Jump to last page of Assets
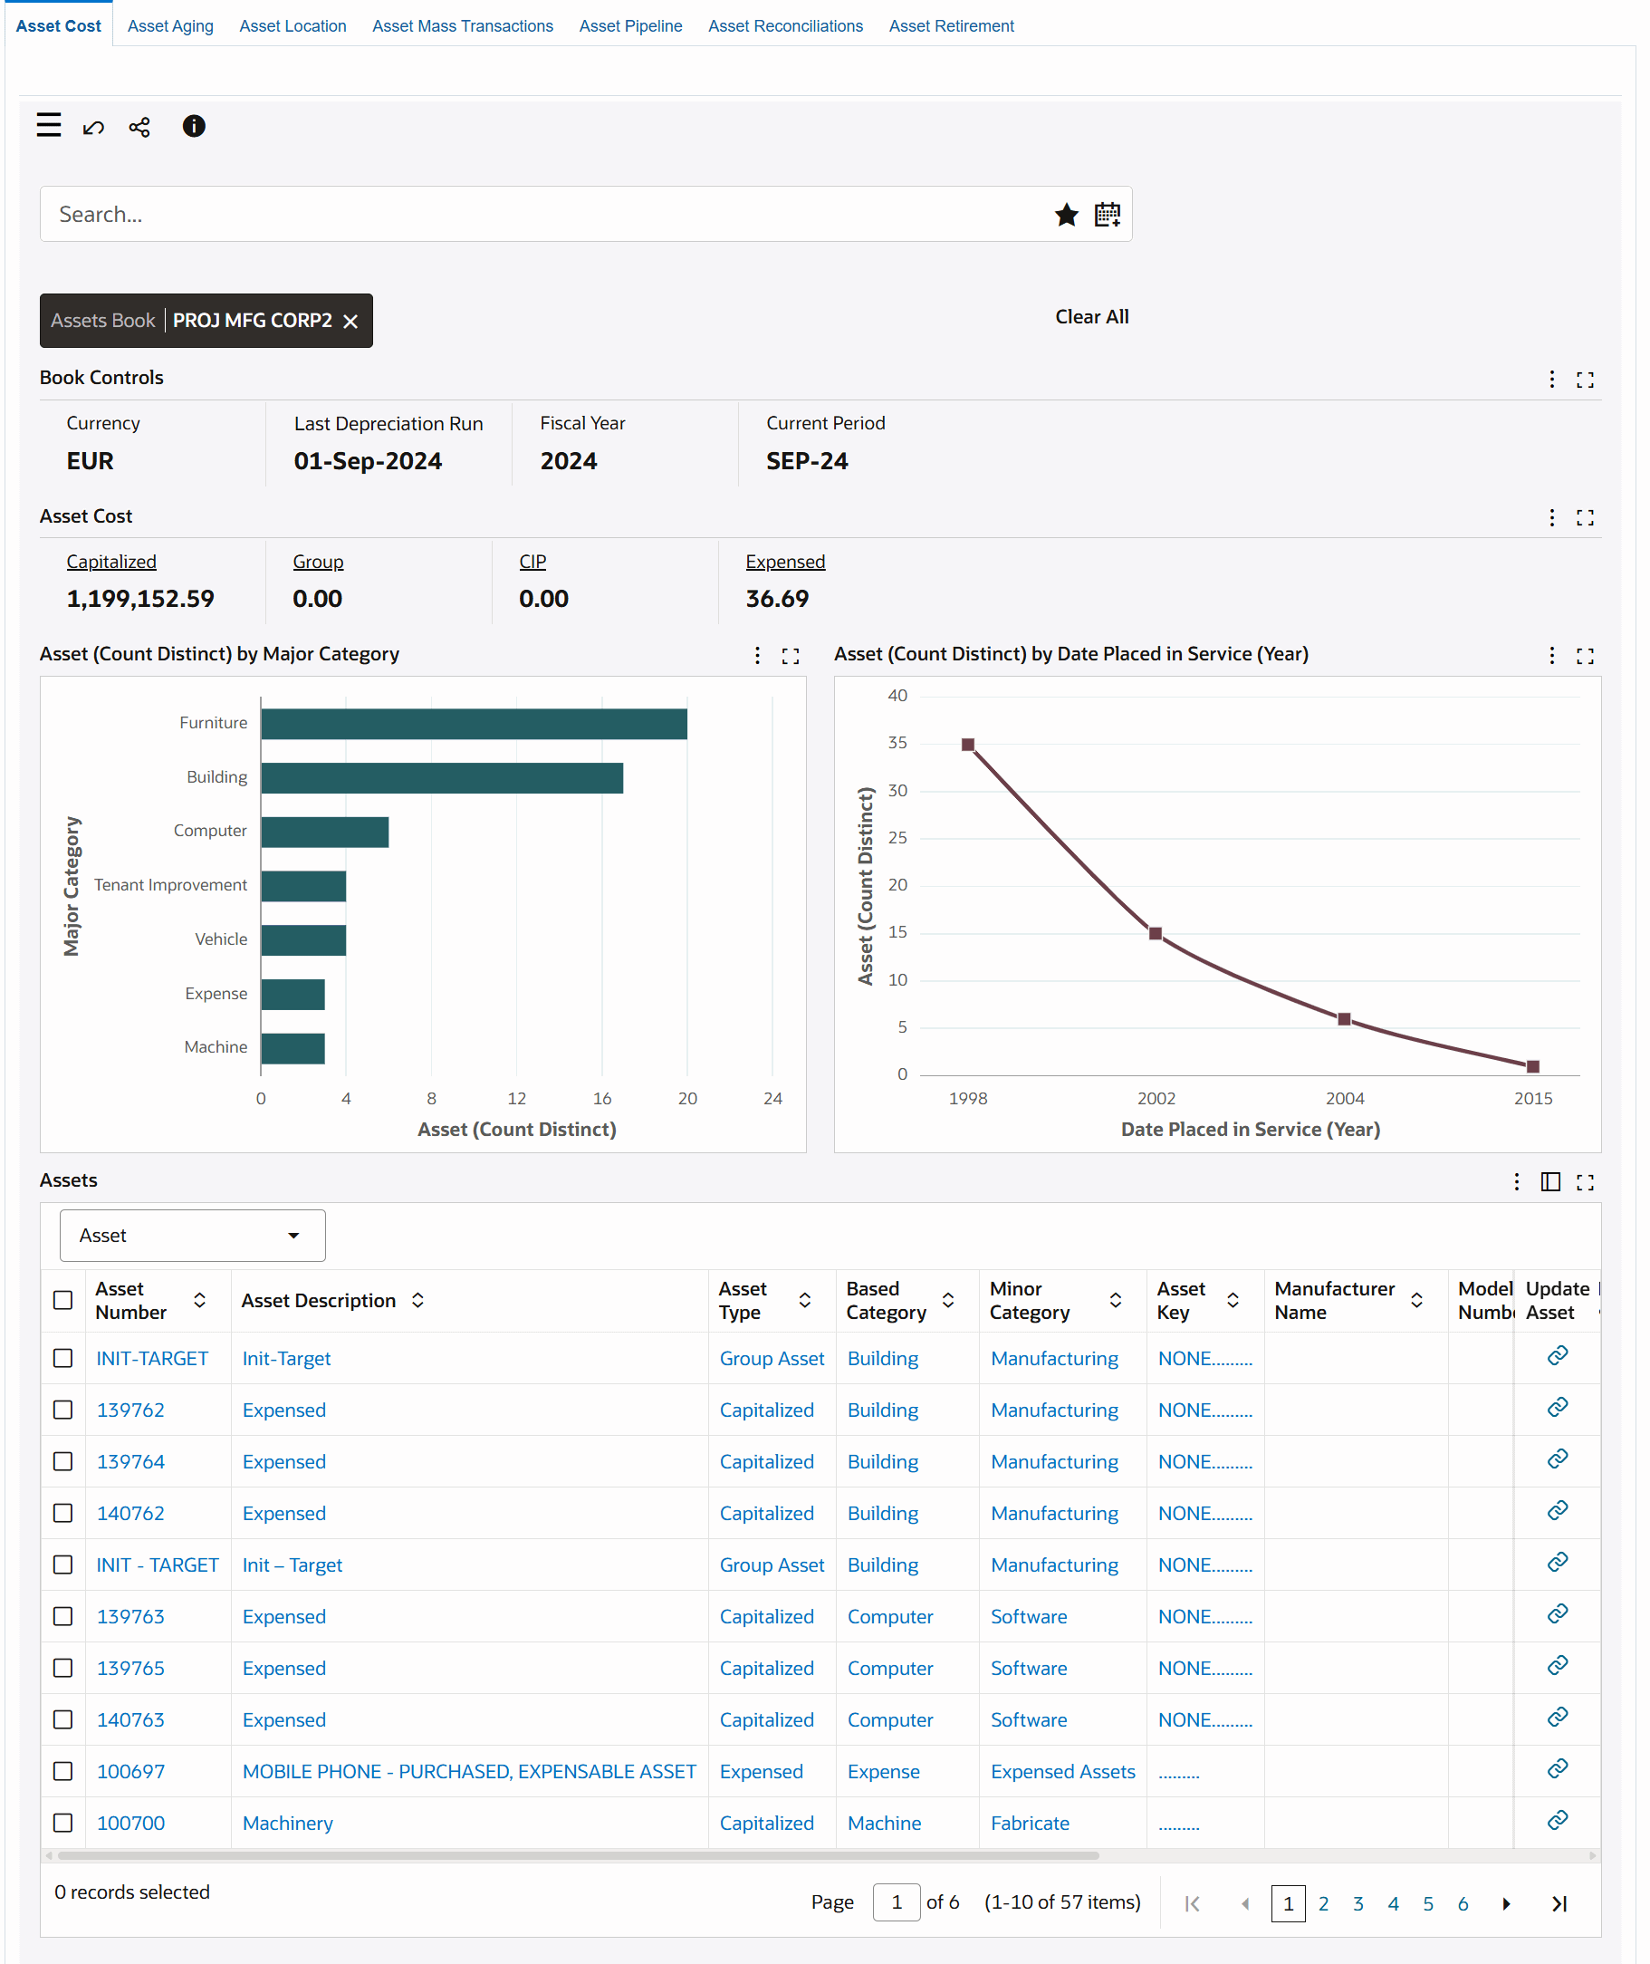This screenshot has height=1964, width=1650. (1559, 1903)
